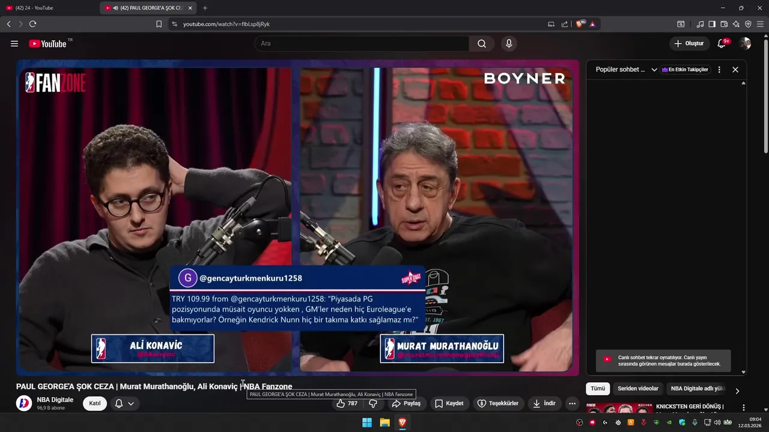The width and height of the screenshot is (769, 432).
Task: Open File Explorer from the taskbar
Action: point(384,422)
